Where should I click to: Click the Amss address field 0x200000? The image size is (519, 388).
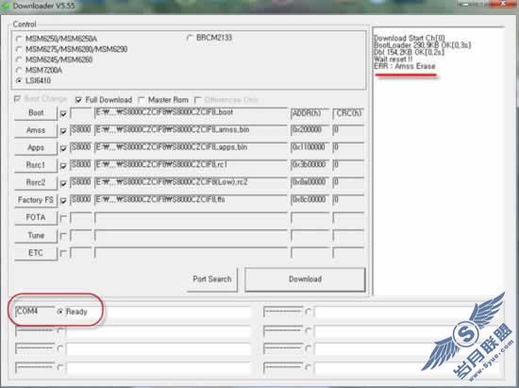(x=310, y=129)
